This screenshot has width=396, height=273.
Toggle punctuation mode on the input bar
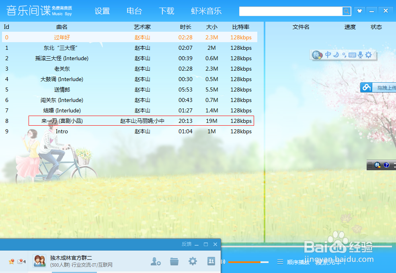coord(344,55)
